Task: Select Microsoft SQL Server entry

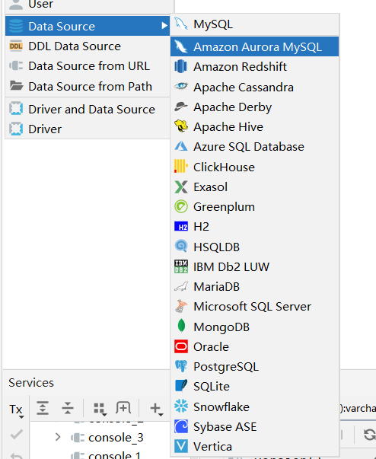Action: (x=254, y=307)
